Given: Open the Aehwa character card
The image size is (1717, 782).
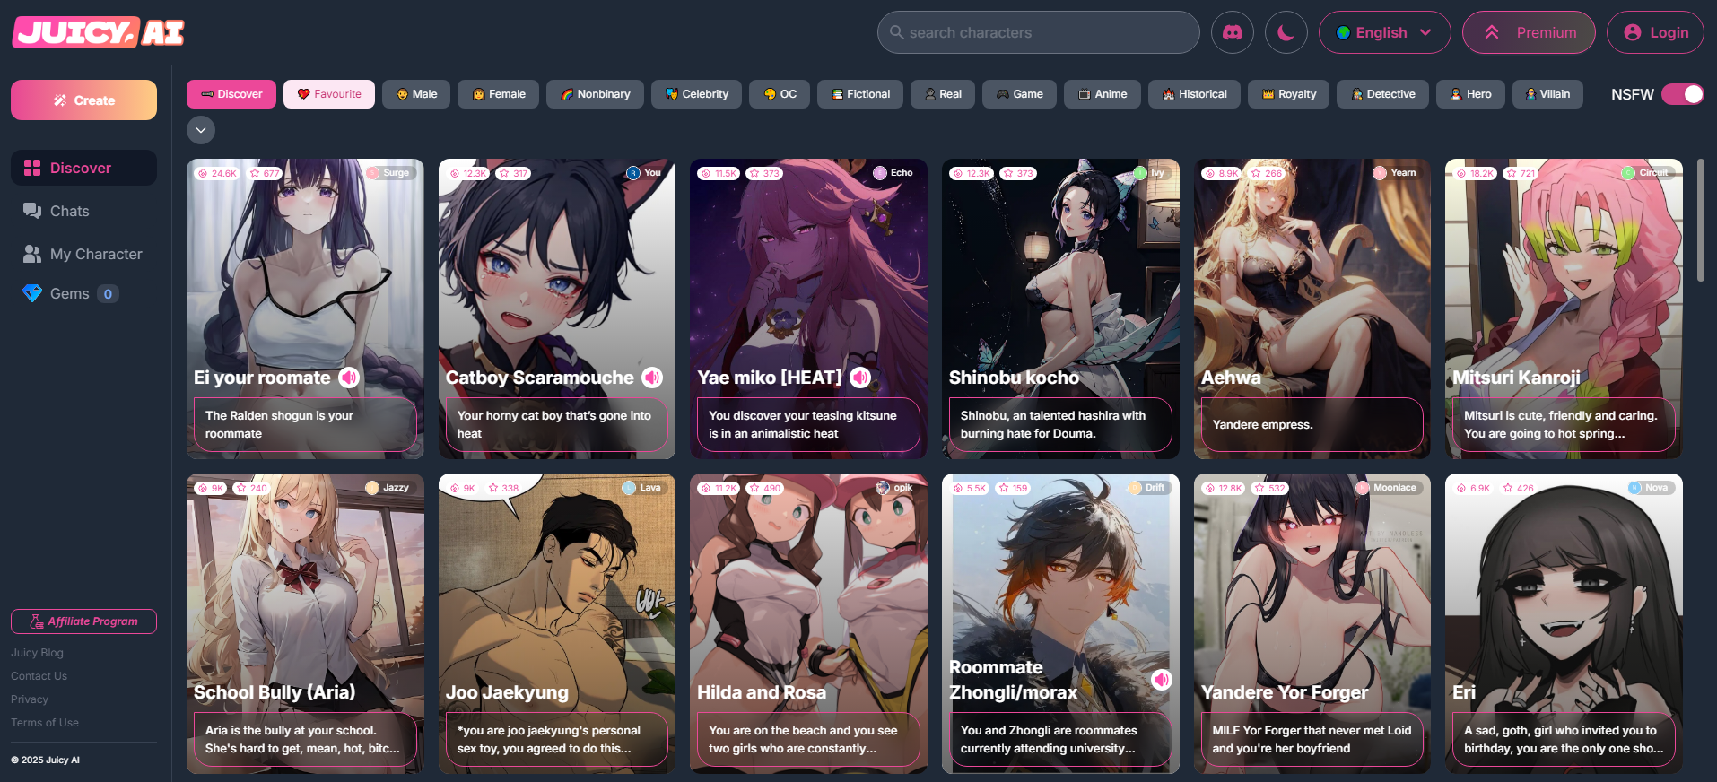Looking at the screenshot, I should (x=1312, y=308).
